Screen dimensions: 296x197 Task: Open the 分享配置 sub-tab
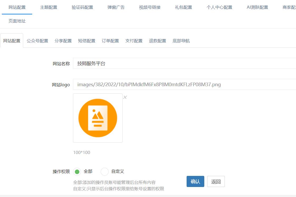(x=63, y=41)
